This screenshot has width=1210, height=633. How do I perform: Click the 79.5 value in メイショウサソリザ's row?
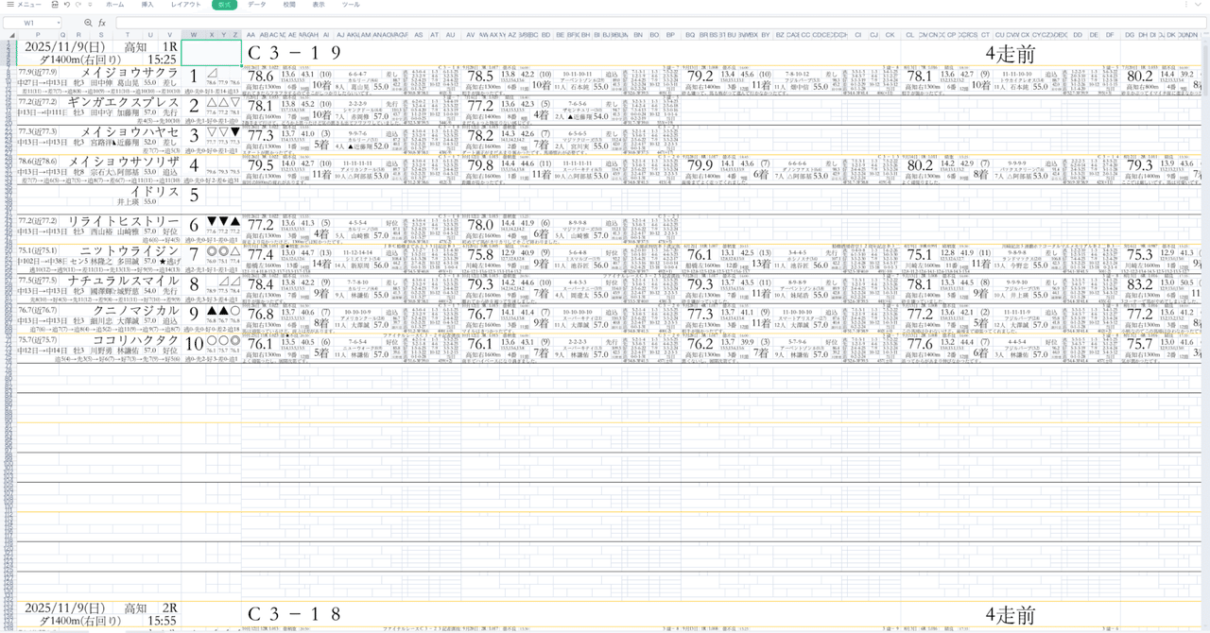coord(261,165)
